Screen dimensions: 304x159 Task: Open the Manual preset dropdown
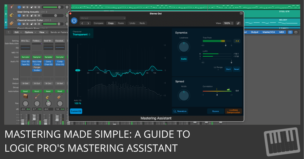pos(103,18)
